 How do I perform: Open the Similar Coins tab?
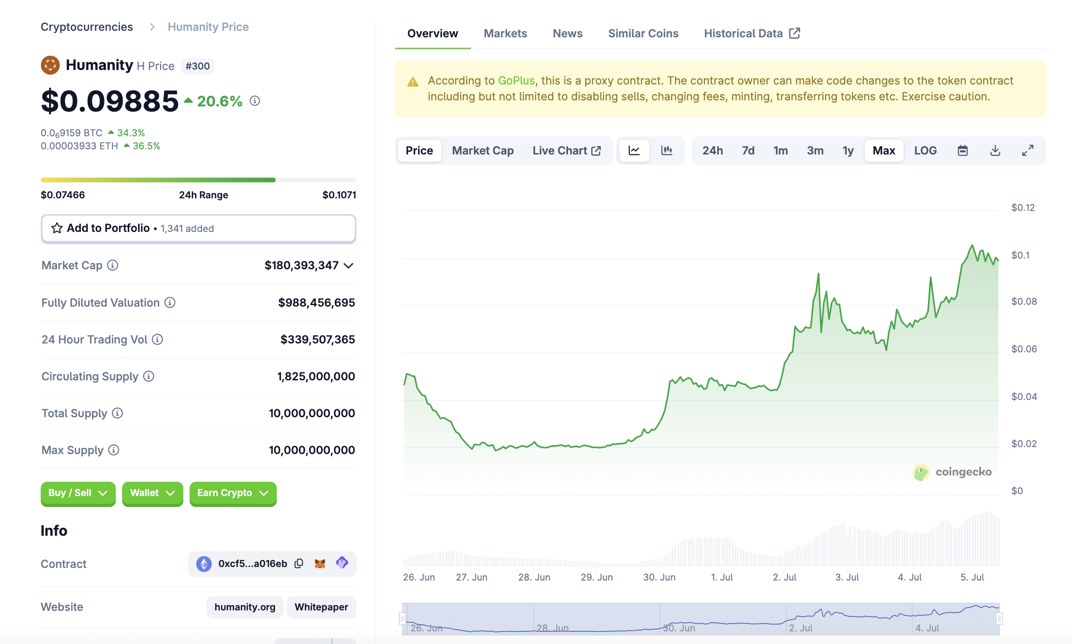pos(643,34)
